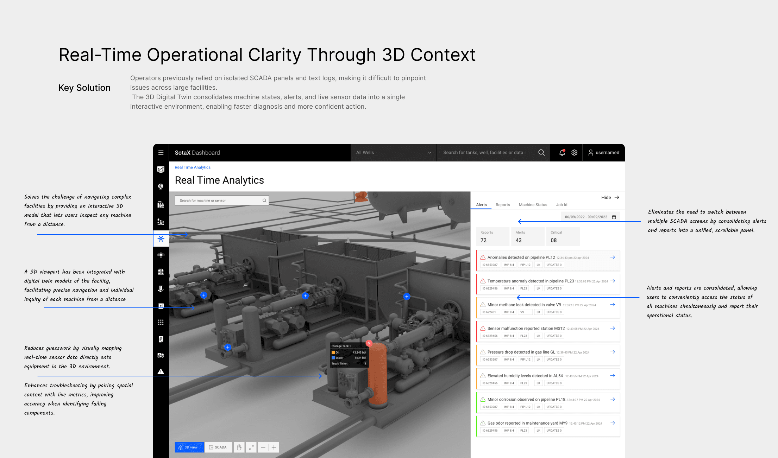Click the fullscreen expand arrows icon
The height and width of the screenshot is (458, 778).
(x=251, y=447)
